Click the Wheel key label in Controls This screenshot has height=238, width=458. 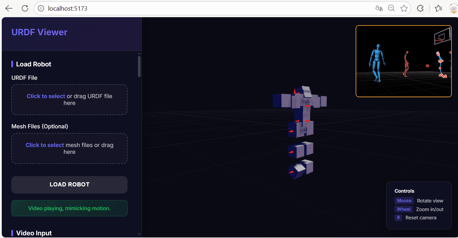(x=404, y=209)
